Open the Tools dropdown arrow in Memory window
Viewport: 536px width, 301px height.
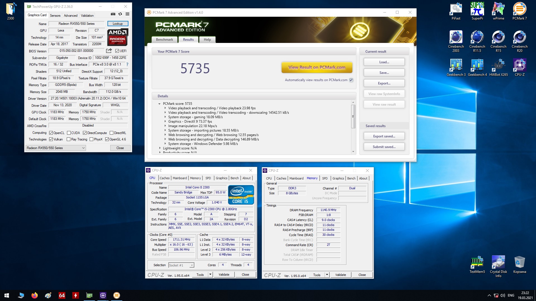[327, 275]
